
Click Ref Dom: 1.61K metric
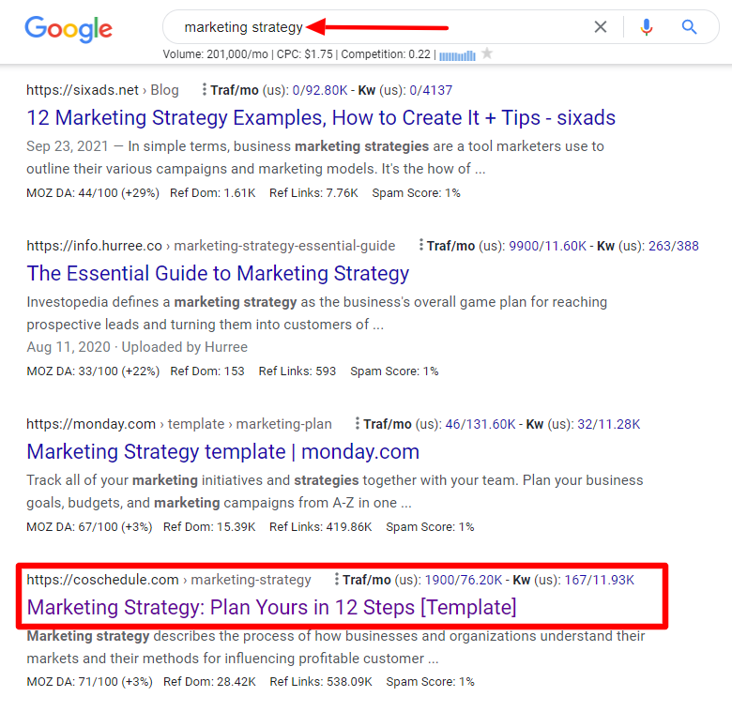click(212, 192)
